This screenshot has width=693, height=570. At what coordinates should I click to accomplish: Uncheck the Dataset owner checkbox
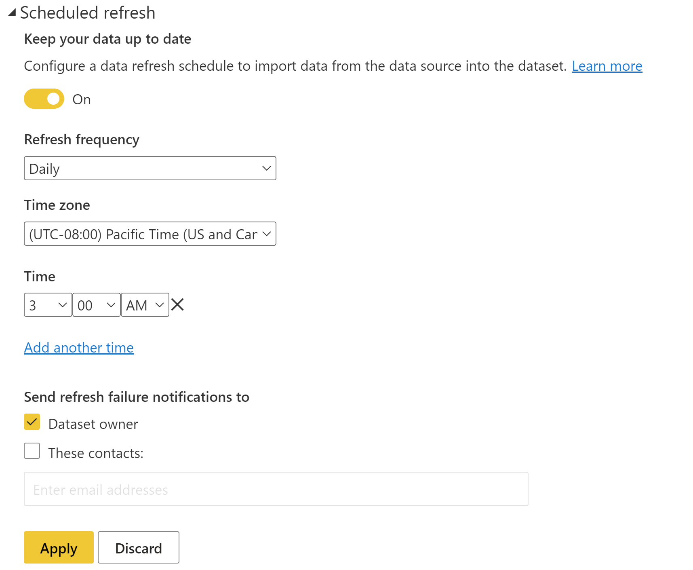coord(32,422)
